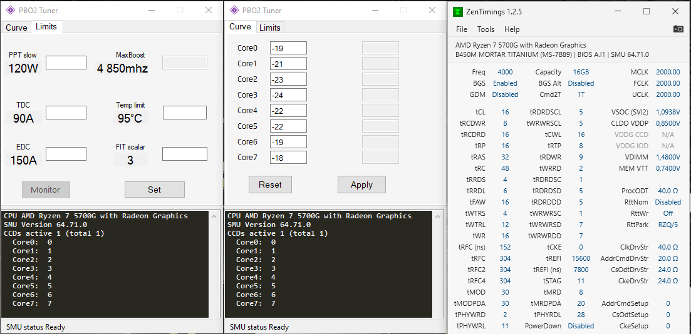This screenshot has width=691, height=334.
Task: Click scroll up arrow in left PBO2 log
Action: coord(214,216)
